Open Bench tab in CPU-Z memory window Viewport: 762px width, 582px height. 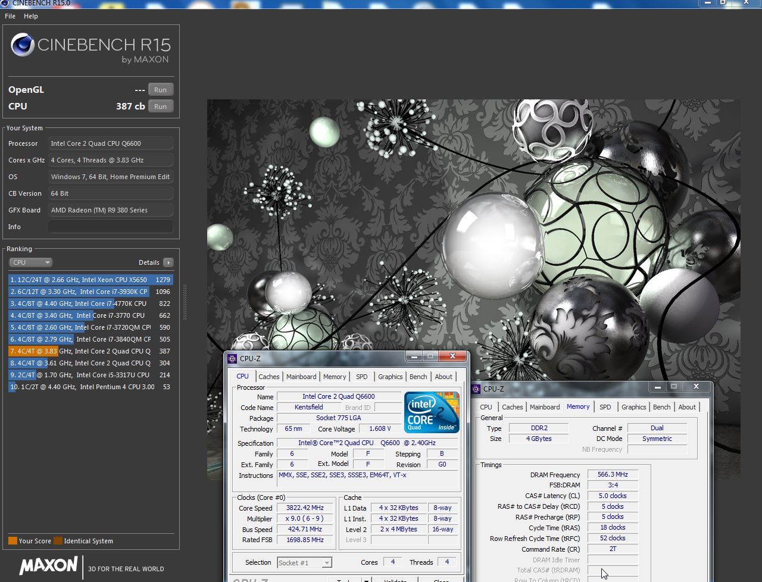(x=662, y=407)
